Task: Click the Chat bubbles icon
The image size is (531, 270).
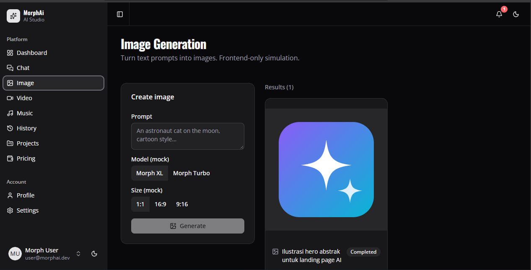Action: 10,68
